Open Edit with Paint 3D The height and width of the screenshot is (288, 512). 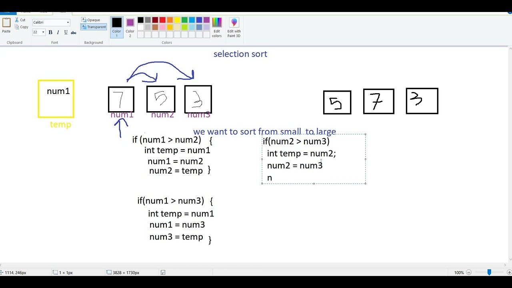click(234, 28)
